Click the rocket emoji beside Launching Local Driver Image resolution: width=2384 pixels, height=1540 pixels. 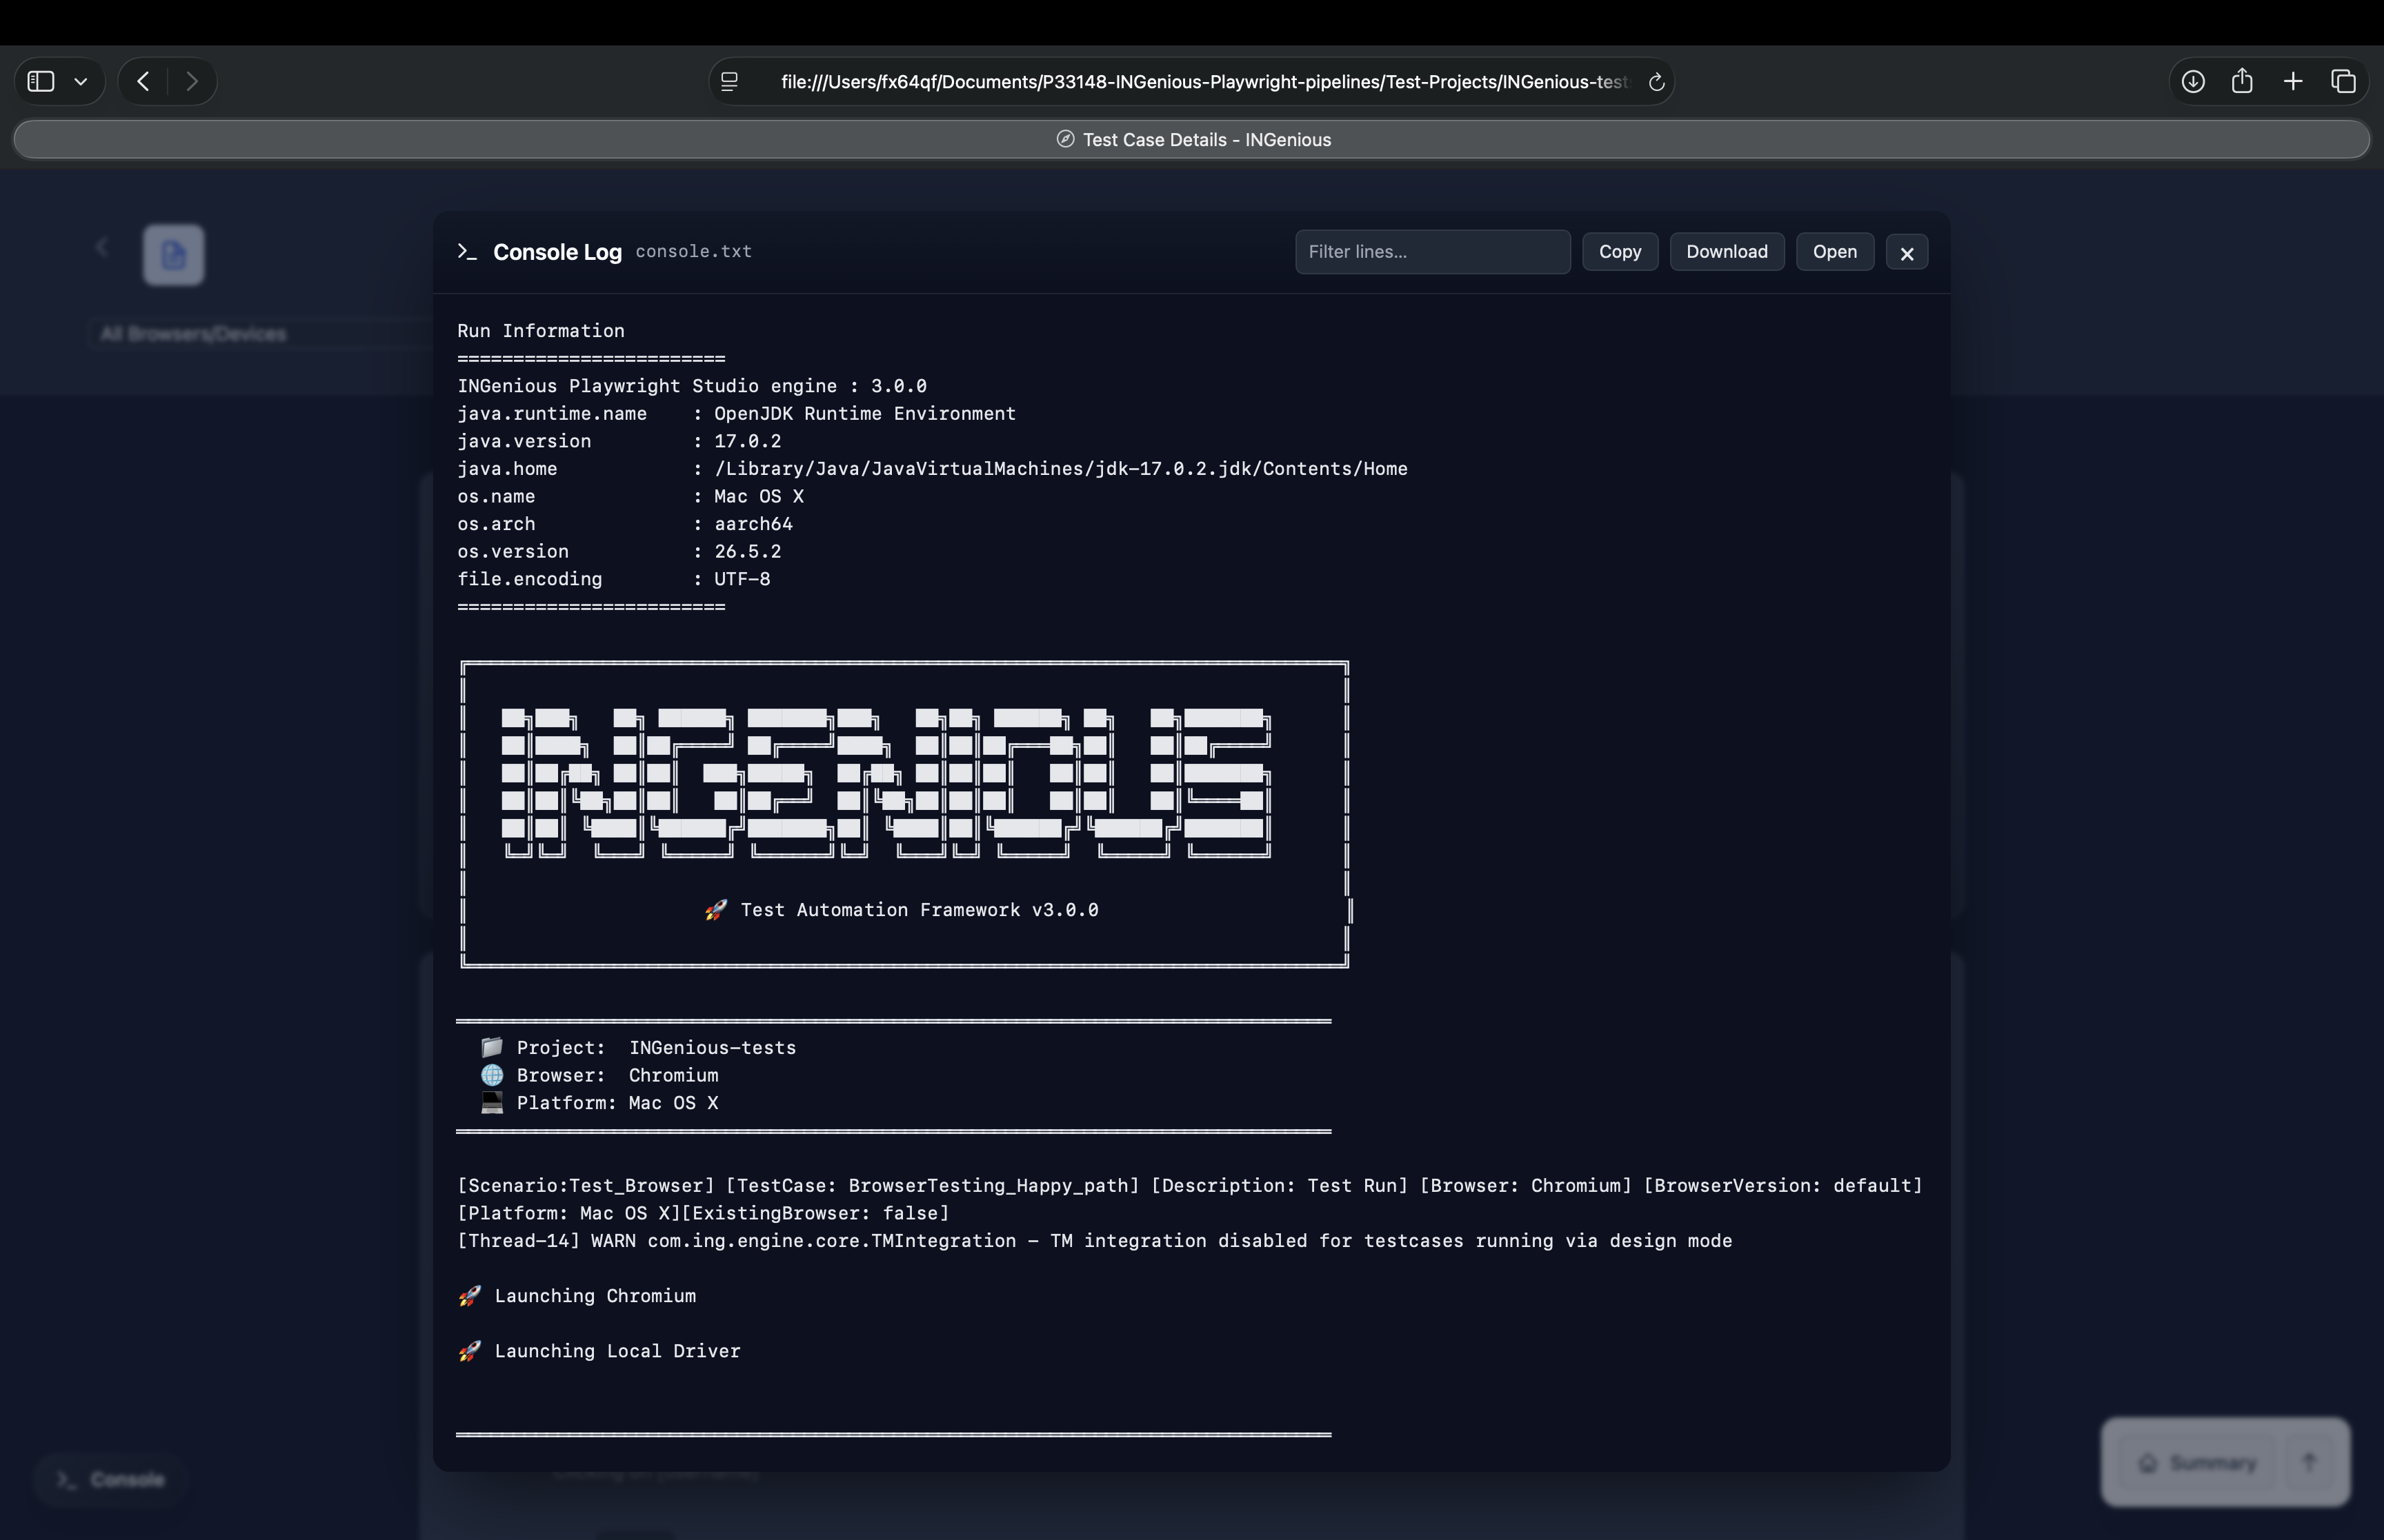click(x=469, y=1351)
